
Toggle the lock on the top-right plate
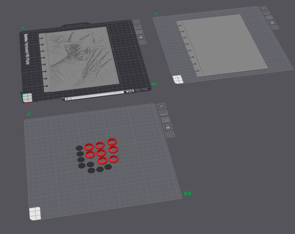coord(272,22)
